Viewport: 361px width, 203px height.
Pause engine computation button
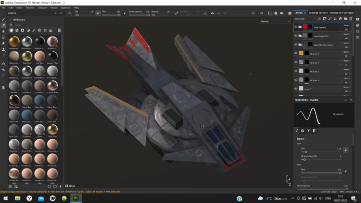tap(262, 13)
